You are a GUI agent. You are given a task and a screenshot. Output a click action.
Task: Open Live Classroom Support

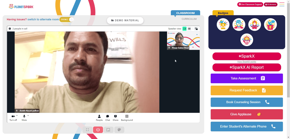tap(250, 4)
